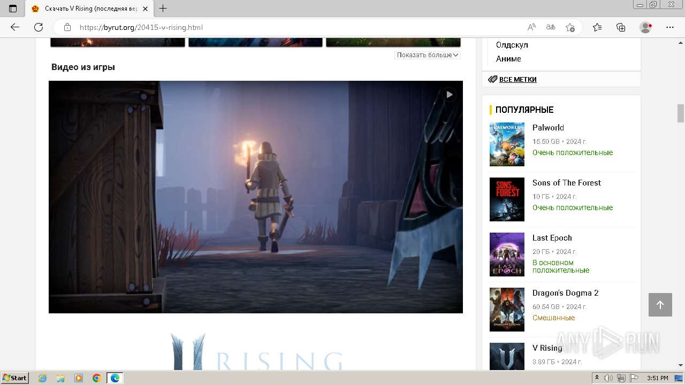Open the Palworld title link
This screenshot has width=685, height=385.
548,127
